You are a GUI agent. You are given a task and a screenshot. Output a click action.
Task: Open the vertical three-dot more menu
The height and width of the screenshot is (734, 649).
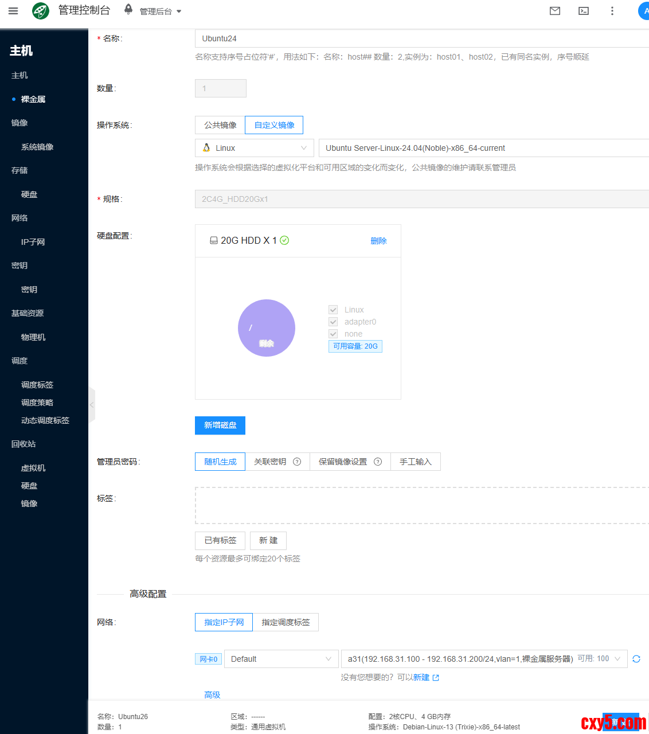(612, 11)
